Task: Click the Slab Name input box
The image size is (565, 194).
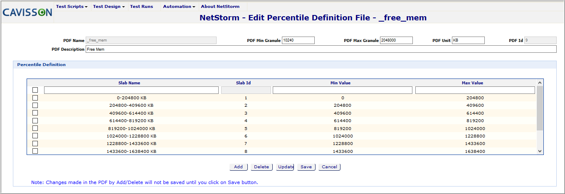Action: 131,90
